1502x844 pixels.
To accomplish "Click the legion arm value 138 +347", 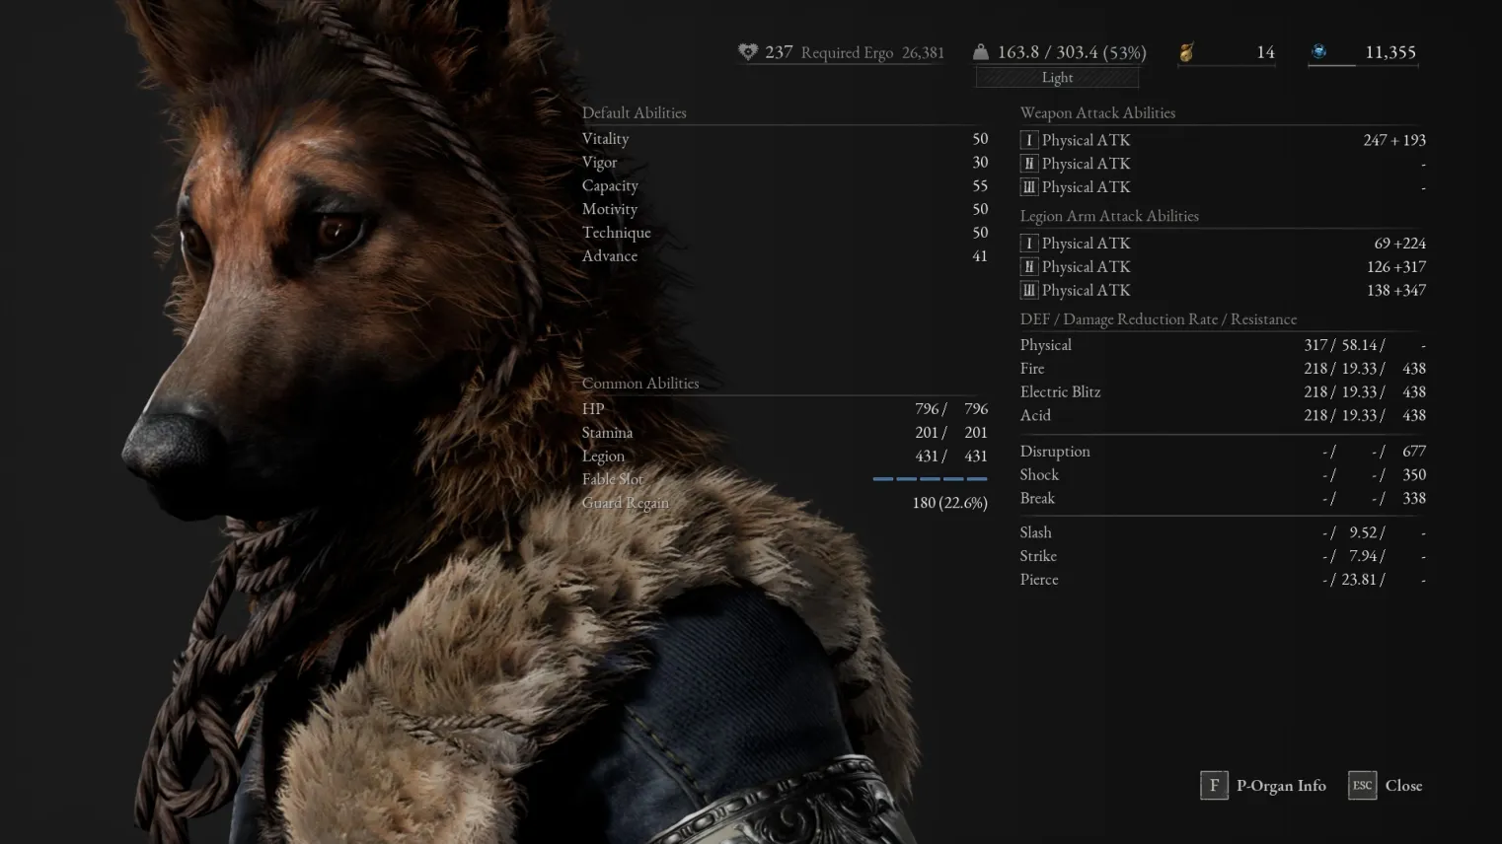I will coord(1396,291).
